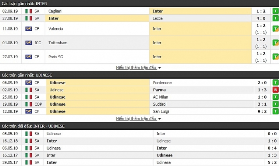Viewport: 279px width, 166px height.
Task: Click the team name Cagliari
Action: coord(55,11)
